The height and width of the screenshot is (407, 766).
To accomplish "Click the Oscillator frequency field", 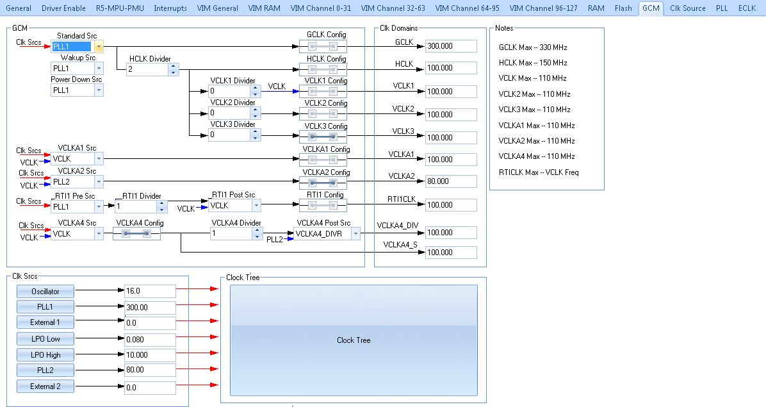I will tap(150, 291).
